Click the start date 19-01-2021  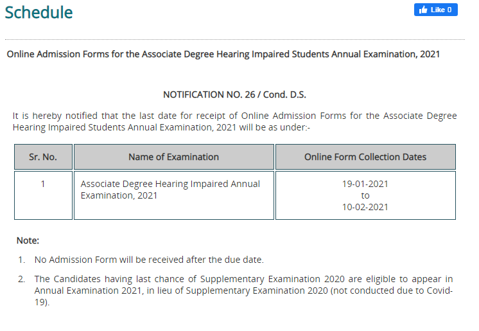(365, 184)
